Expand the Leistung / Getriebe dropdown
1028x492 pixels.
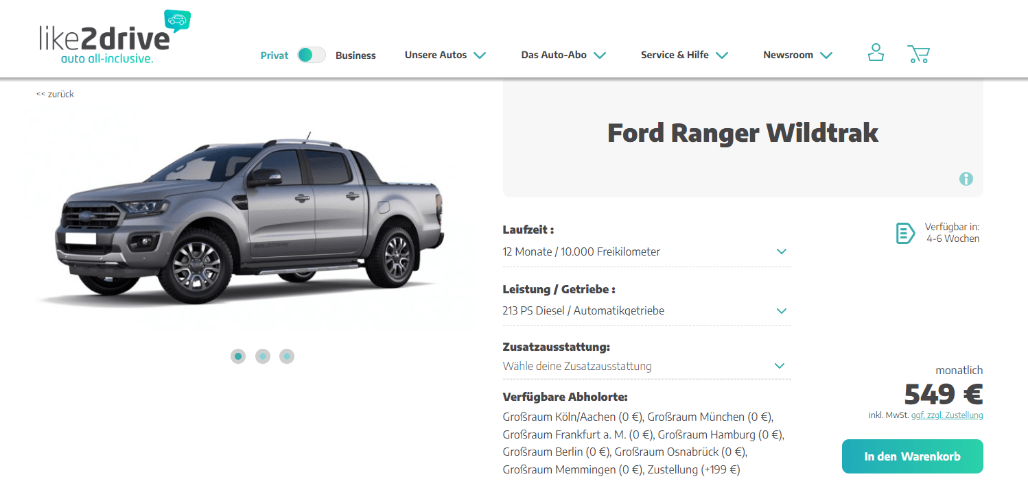(646, 310)
